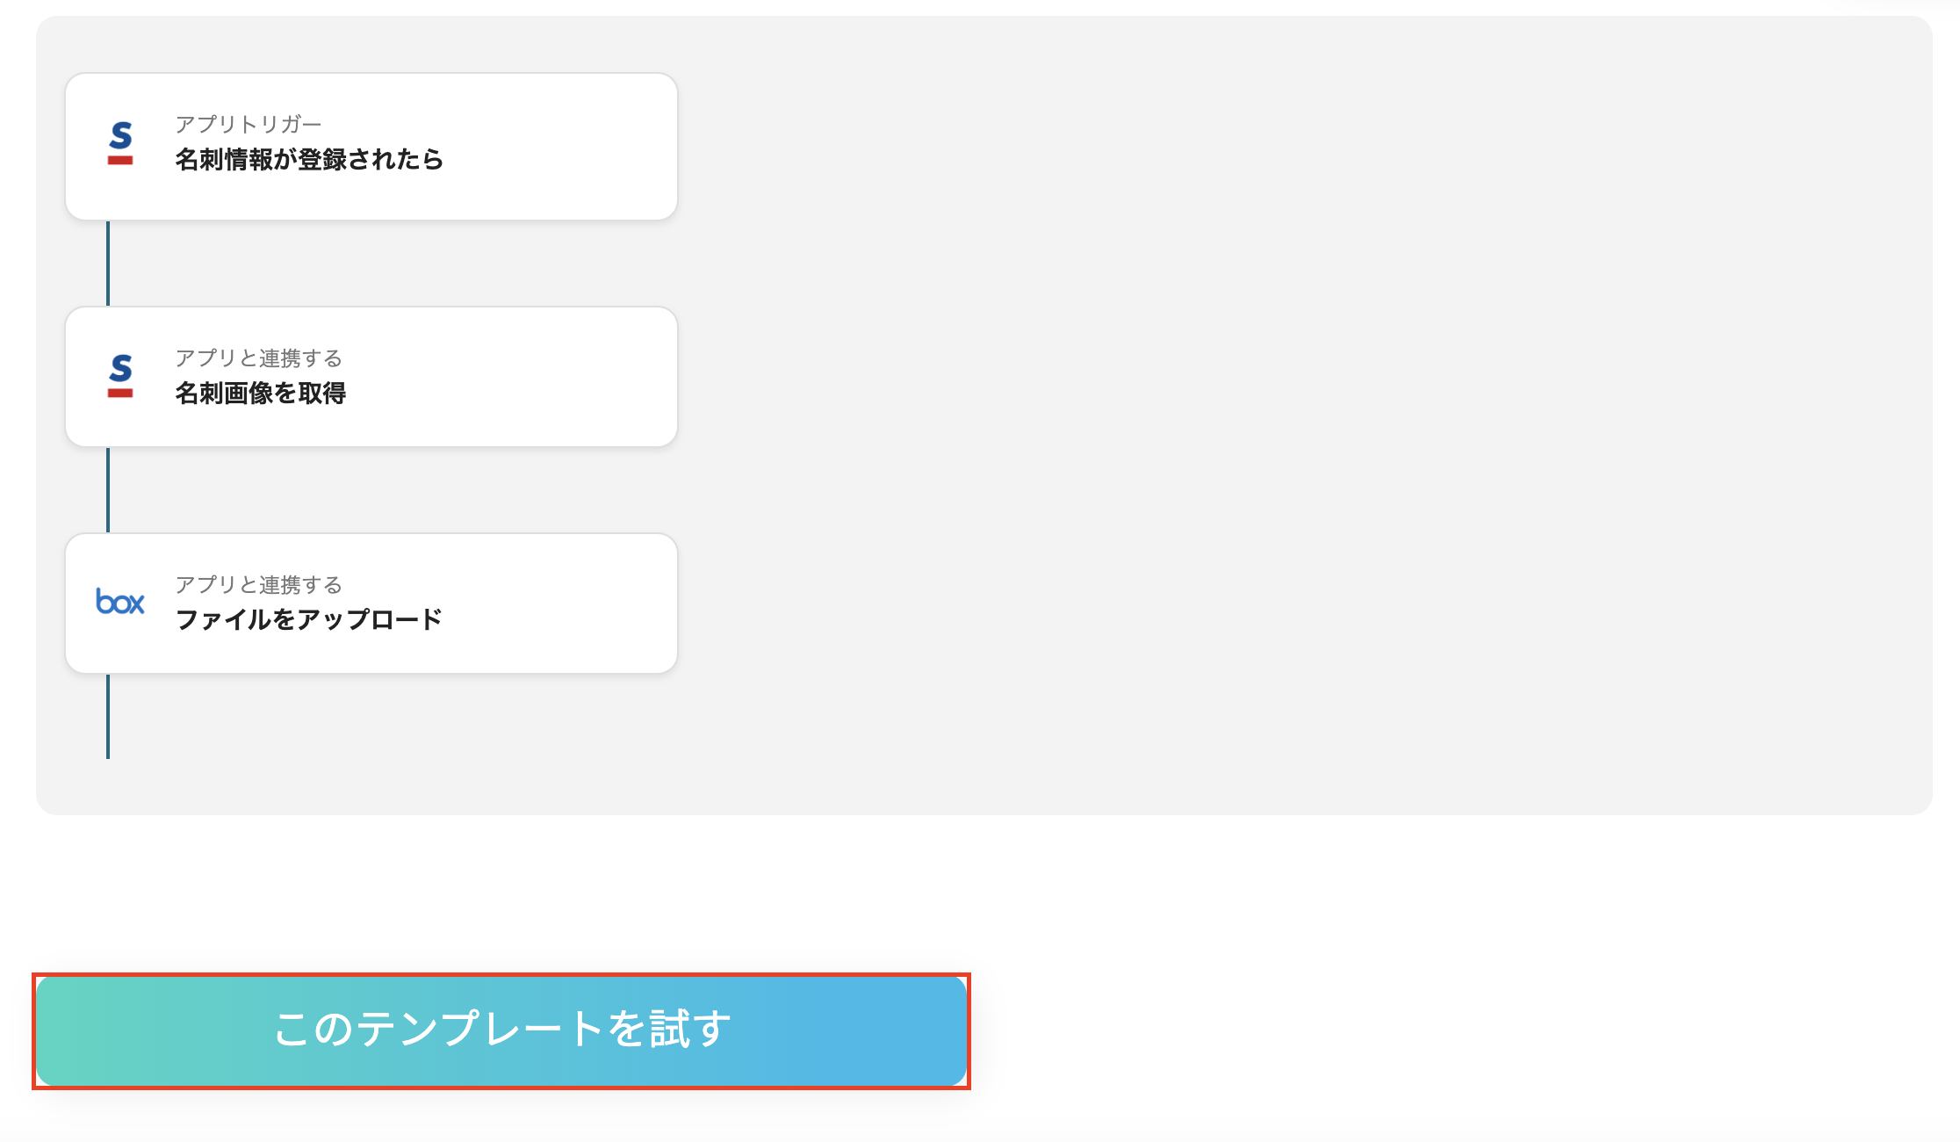The height and width of the screenshot is (1142, 1960).
Task: Select the Sansan icon on the trigger card
Action: point(119,143)
